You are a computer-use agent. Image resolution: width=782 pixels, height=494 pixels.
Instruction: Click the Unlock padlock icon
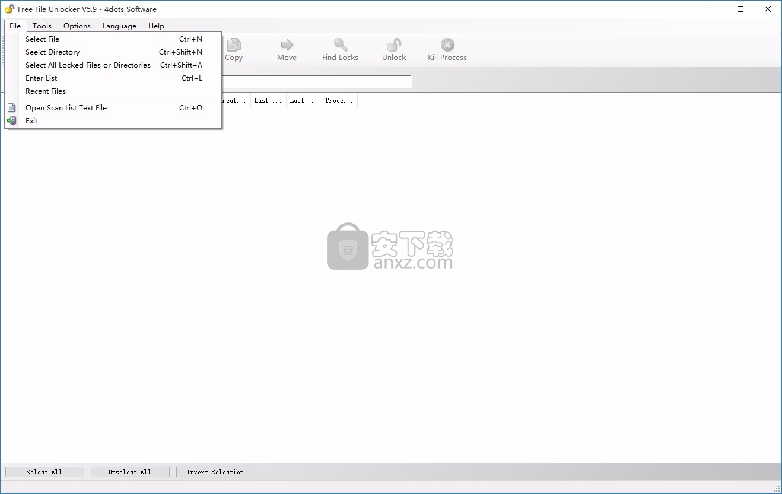(x=394, y=45)
